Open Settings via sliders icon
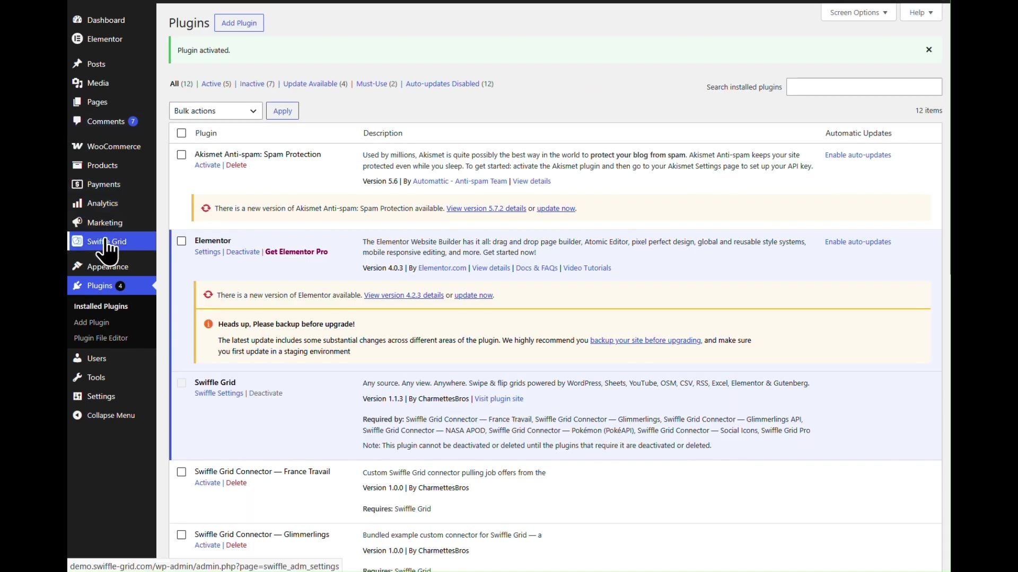 pos(77,396)
